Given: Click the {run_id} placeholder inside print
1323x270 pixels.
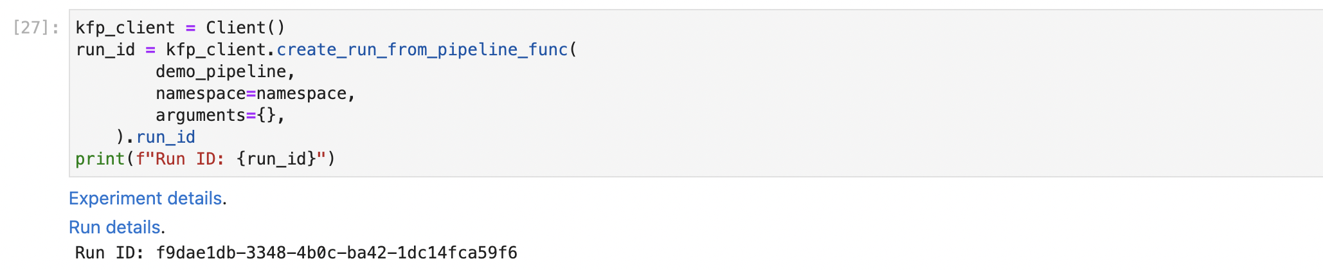Looking at the screenshot, I should click(x=276, y=159).
